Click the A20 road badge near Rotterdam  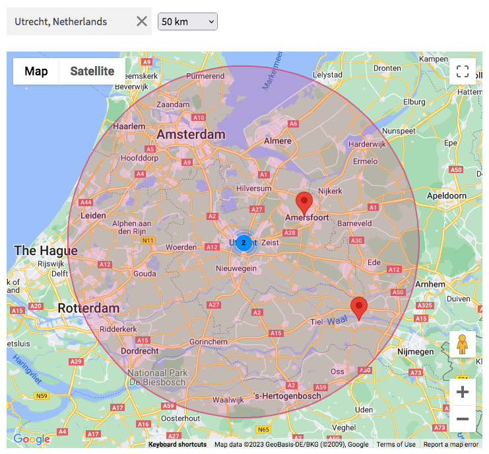(x=36, y=307)
